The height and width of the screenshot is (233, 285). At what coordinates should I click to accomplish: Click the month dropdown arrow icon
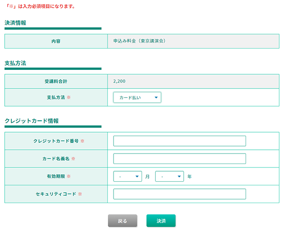(137, 176)
